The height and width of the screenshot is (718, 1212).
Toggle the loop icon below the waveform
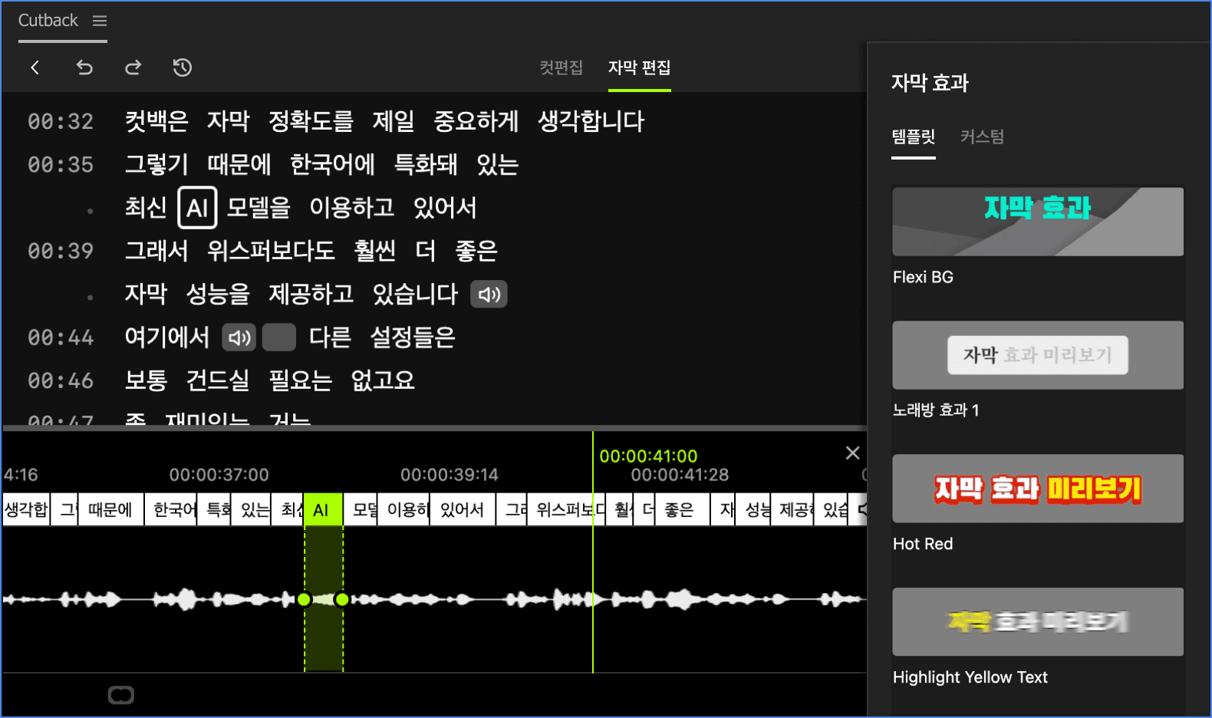click(121, 695)
